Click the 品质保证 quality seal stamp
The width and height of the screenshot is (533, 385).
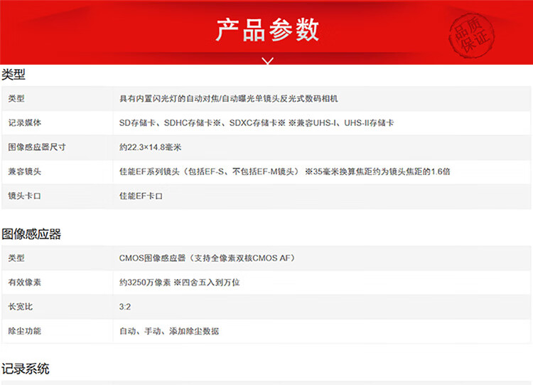[x=471, y=33]
